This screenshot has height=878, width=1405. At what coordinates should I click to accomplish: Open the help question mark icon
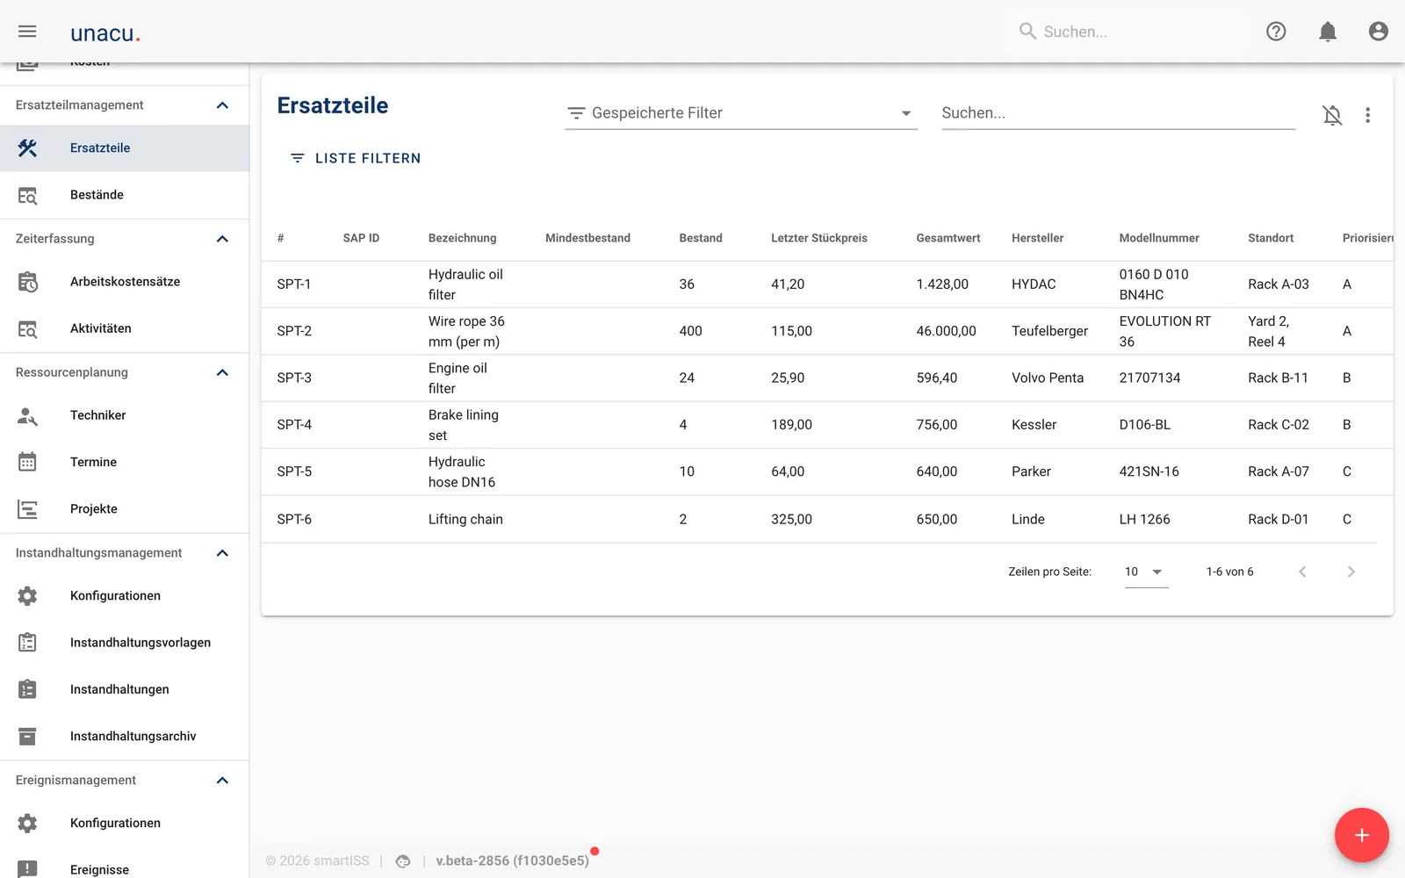(x=1276, y=32)
